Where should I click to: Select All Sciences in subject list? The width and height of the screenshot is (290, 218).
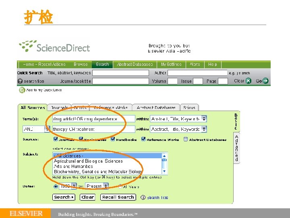pyautogui.click(x=107, y=156)
